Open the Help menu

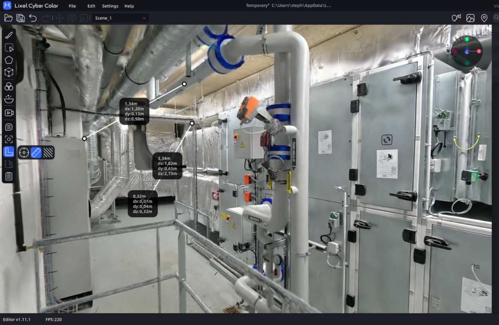[129, 6]
